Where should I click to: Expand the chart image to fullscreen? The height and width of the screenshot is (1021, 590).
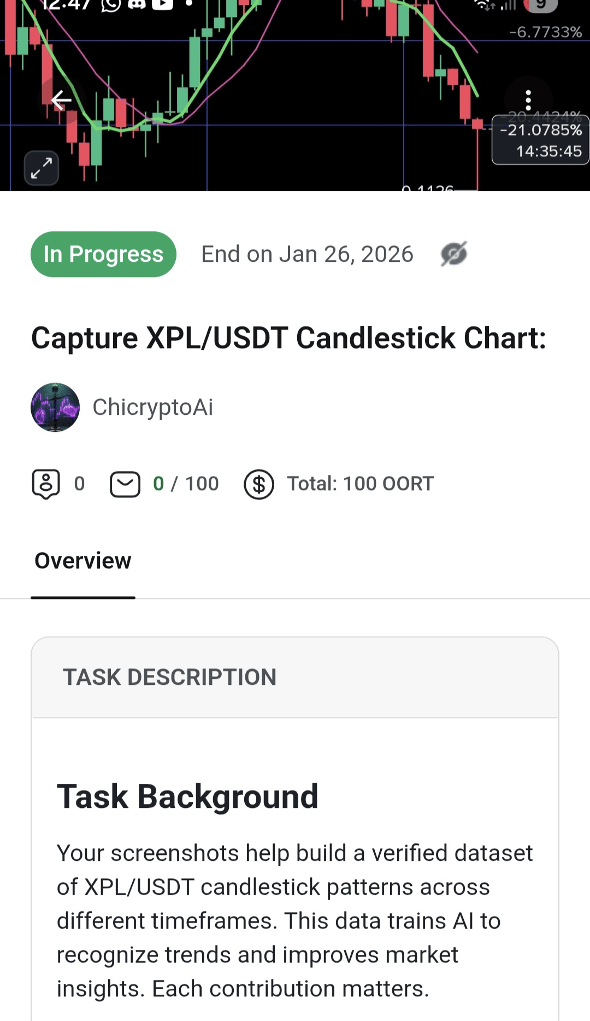click(x=42, y=168)
